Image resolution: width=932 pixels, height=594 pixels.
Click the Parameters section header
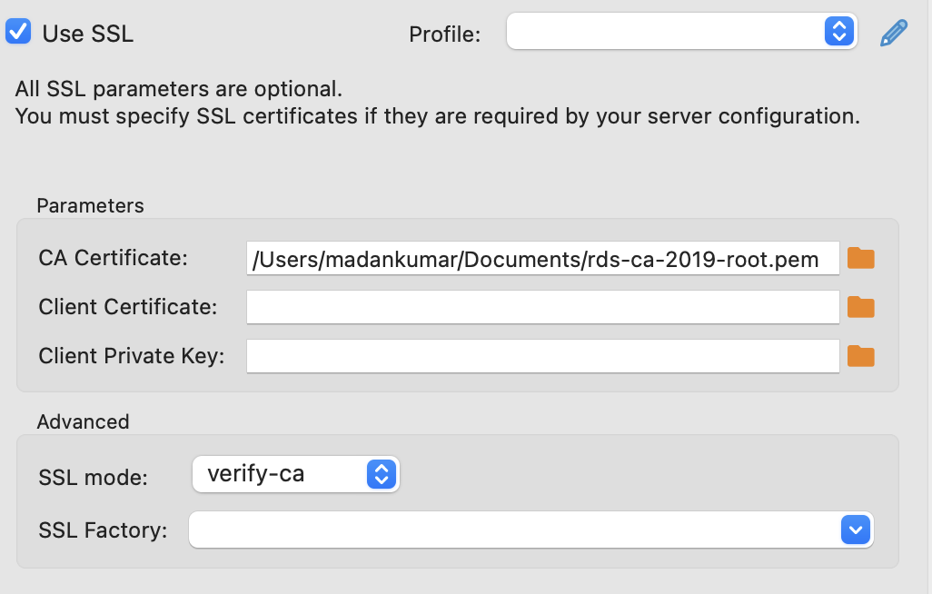90,205
